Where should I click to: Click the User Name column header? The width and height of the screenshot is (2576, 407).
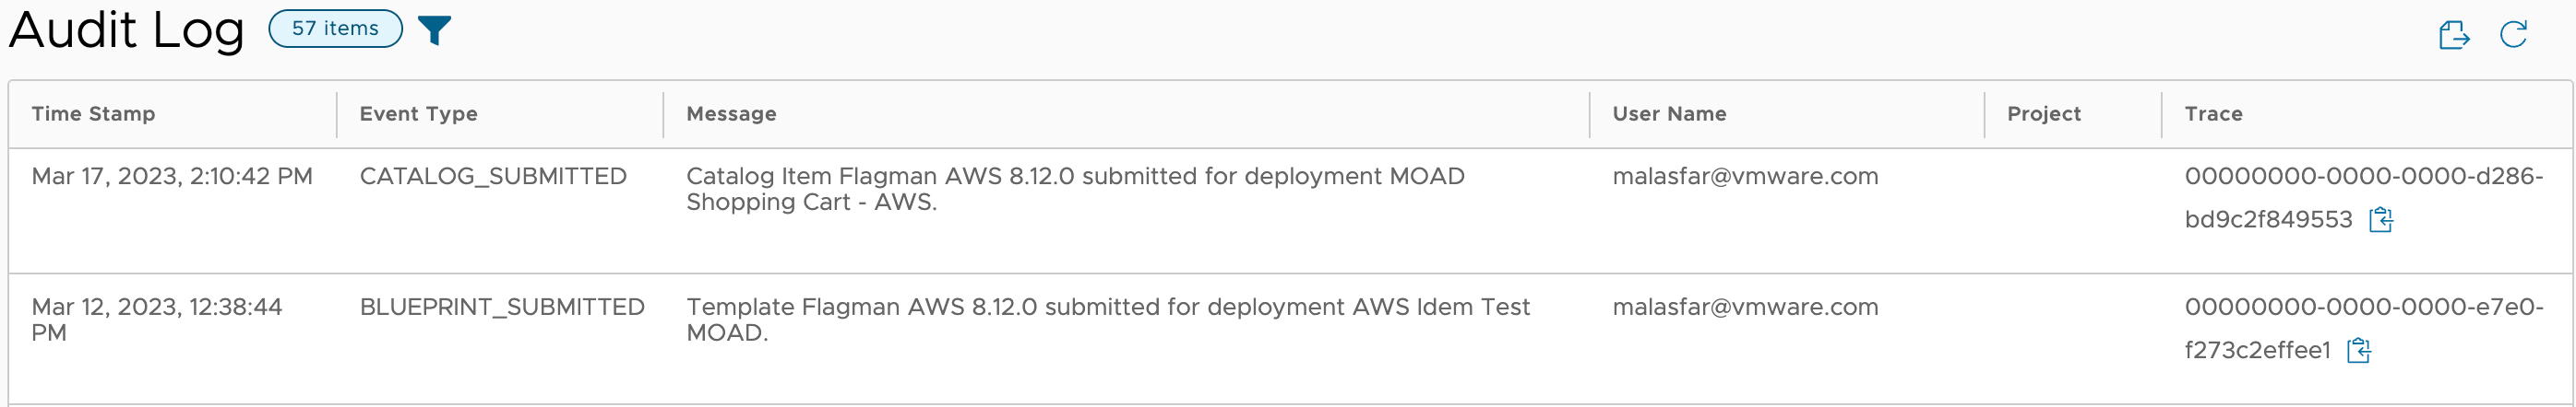point(1669,114)
